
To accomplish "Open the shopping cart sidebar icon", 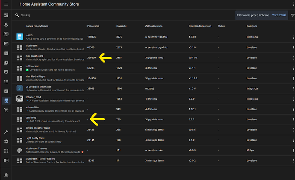I will coord(6,110).
